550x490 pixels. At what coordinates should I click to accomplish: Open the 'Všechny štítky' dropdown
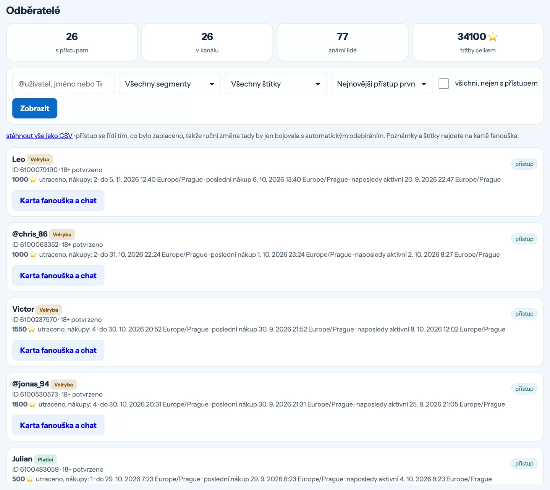(x=276, y=84)
